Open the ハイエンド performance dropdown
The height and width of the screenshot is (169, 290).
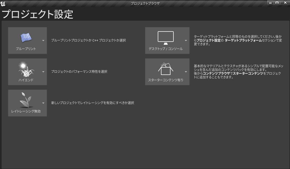[43, 72]
